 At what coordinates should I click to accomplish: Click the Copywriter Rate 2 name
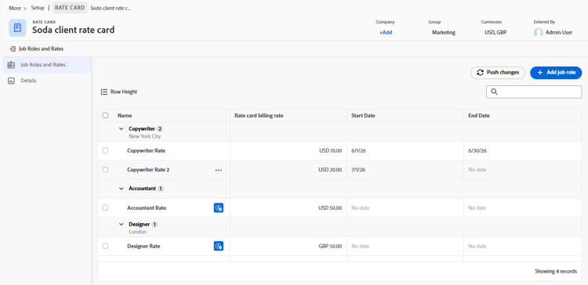[x=148, y=170]
